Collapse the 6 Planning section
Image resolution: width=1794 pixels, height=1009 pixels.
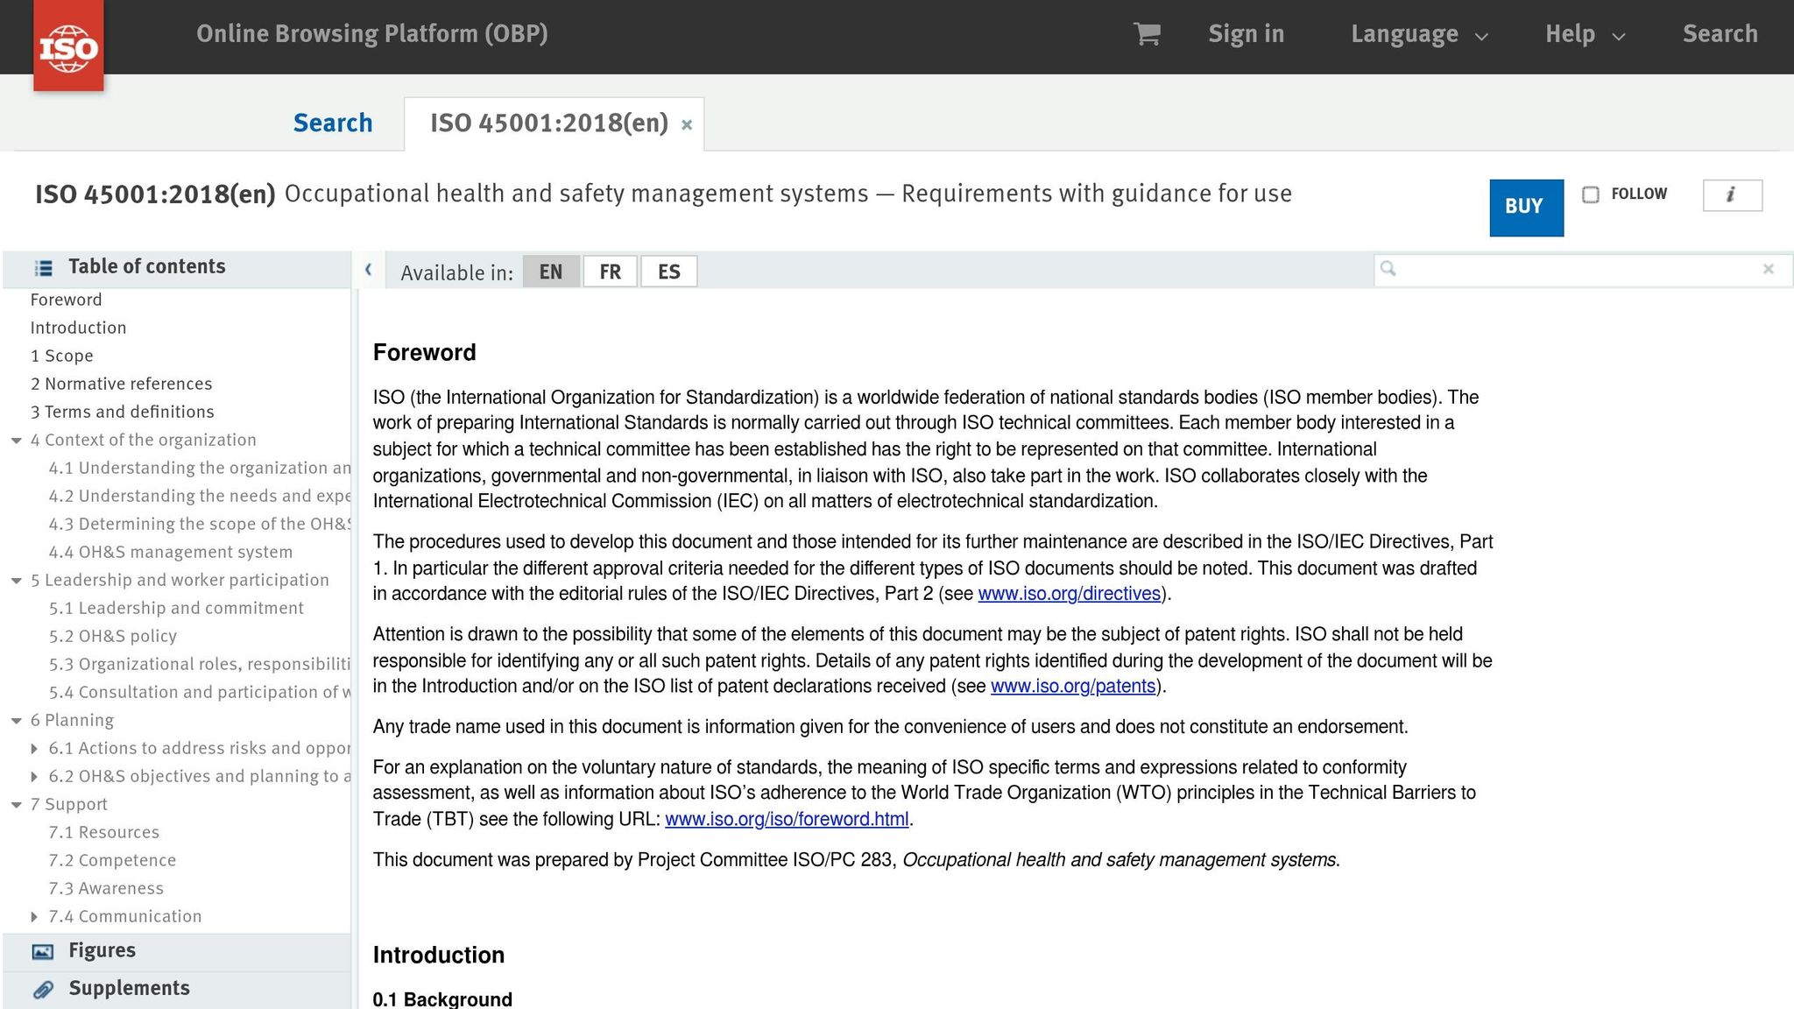tap(16, 721)
